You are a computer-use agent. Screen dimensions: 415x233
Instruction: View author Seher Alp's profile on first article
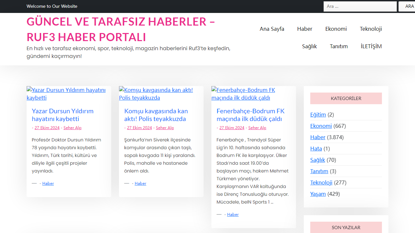tap(72, 128)
